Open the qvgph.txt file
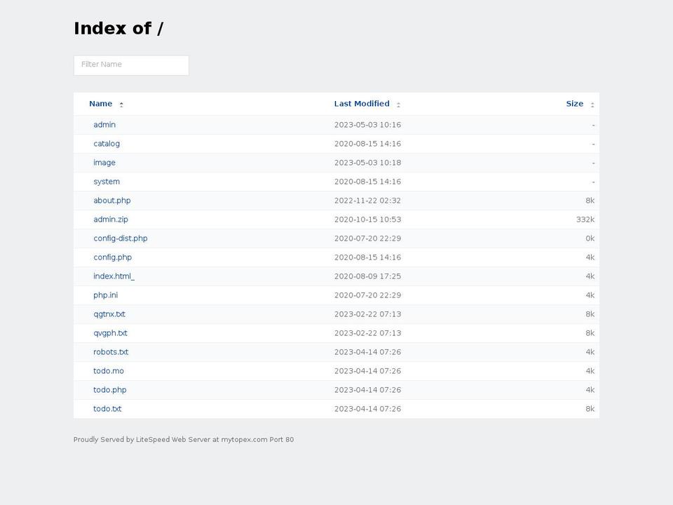This screenshot has width=673, height=505. (x=110, y=332)
